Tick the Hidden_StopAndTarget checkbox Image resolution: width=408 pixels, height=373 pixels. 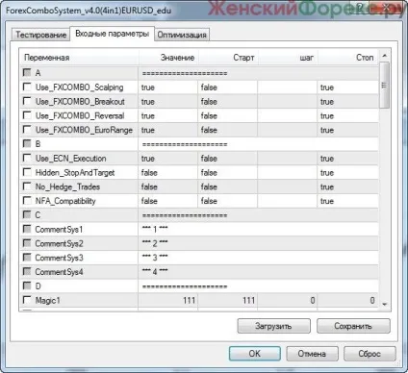click(x=27, y=172)
